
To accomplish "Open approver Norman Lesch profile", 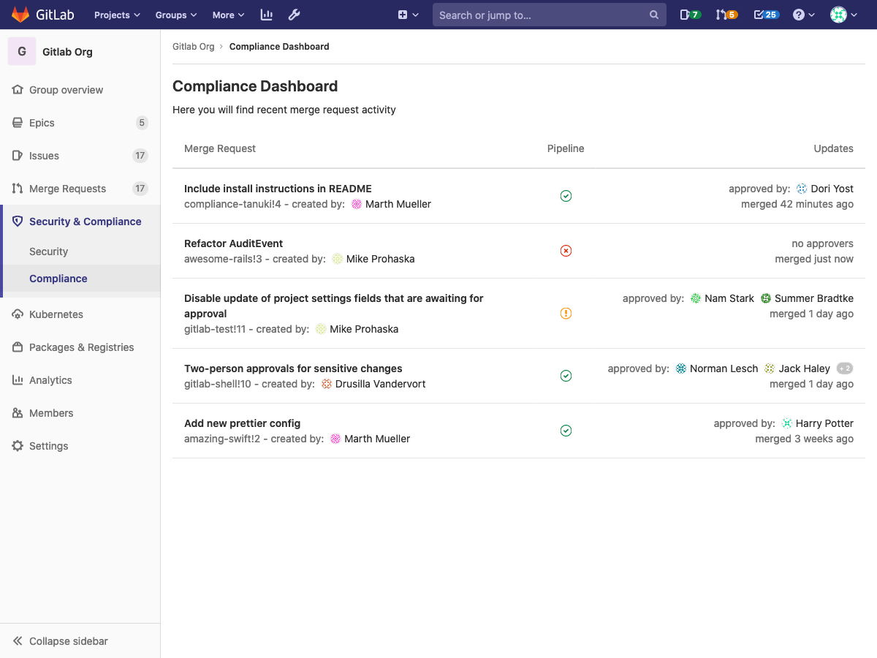I will tap(717, 368).
